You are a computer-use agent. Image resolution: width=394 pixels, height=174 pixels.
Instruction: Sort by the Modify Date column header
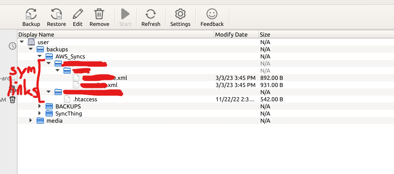[x=236, y=35]
